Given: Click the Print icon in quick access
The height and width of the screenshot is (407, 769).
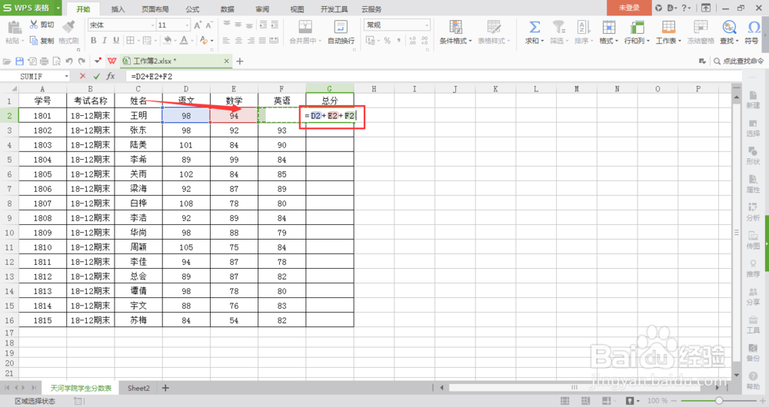Looking at the screenshot, I should click(44, 61).
